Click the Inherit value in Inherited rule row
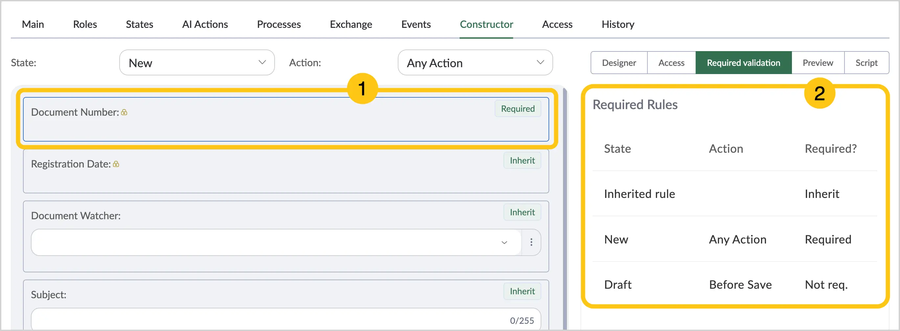900x331 pixels. coord(822,194)
